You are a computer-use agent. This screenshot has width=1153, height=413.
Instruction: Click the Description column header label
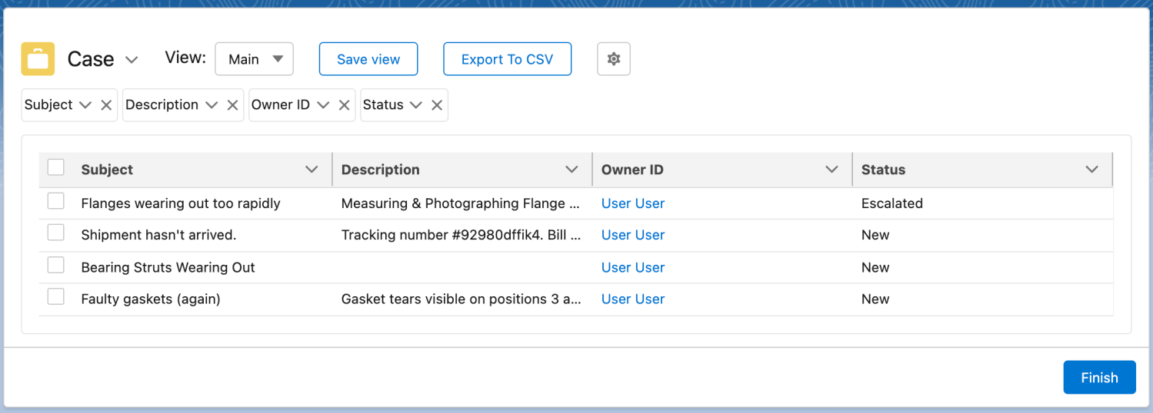pyautogui.click(x=381, y=170)
